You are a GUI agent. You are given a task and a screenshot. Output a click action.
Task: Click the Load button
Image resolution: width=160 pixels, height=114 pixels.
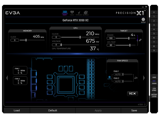pos(17,111)
